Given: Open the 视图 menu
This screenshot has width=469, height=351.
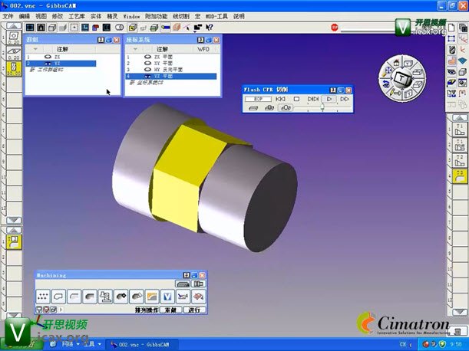Looking at the screenshot, I should pos(41,16).
